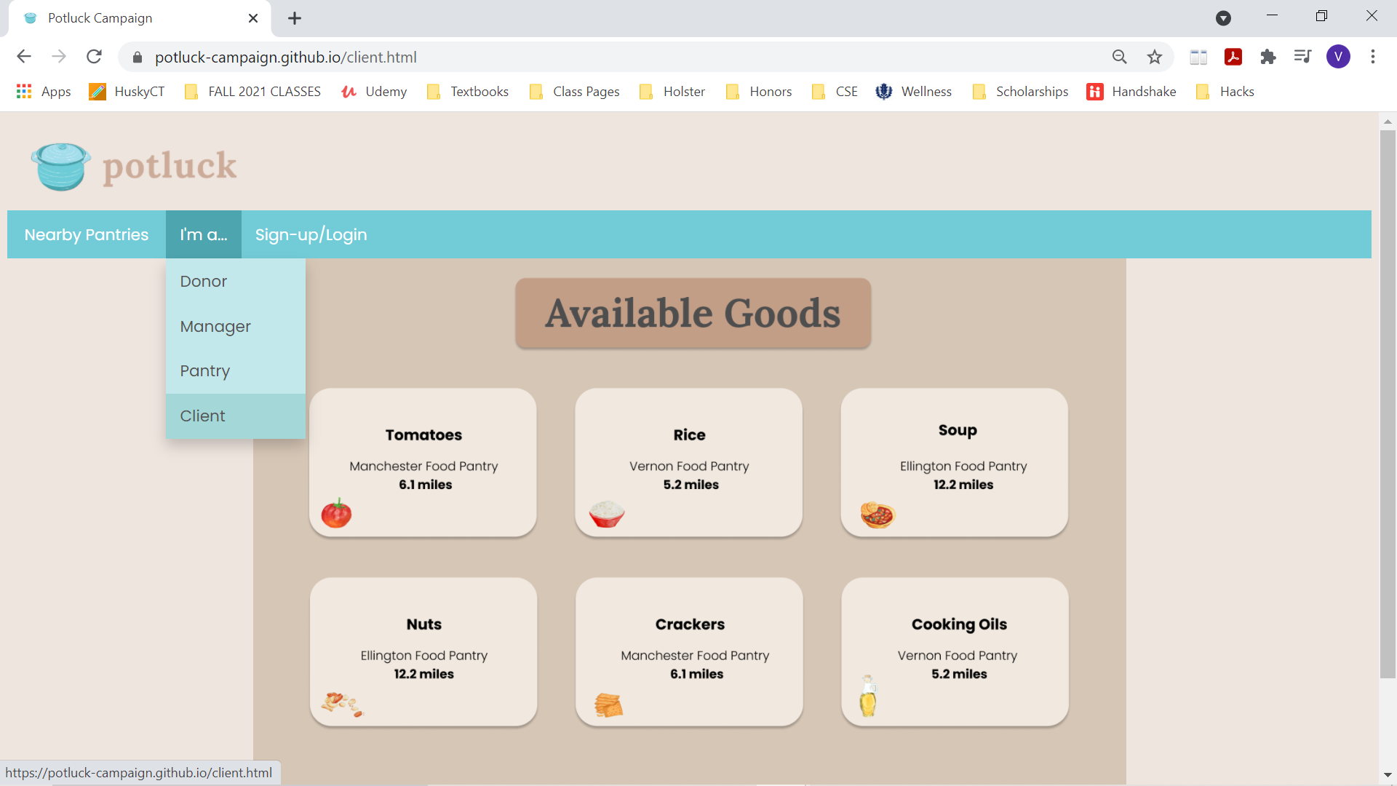Choose Client in the dropdown
1397x786 pixels.
pos(203,416)
